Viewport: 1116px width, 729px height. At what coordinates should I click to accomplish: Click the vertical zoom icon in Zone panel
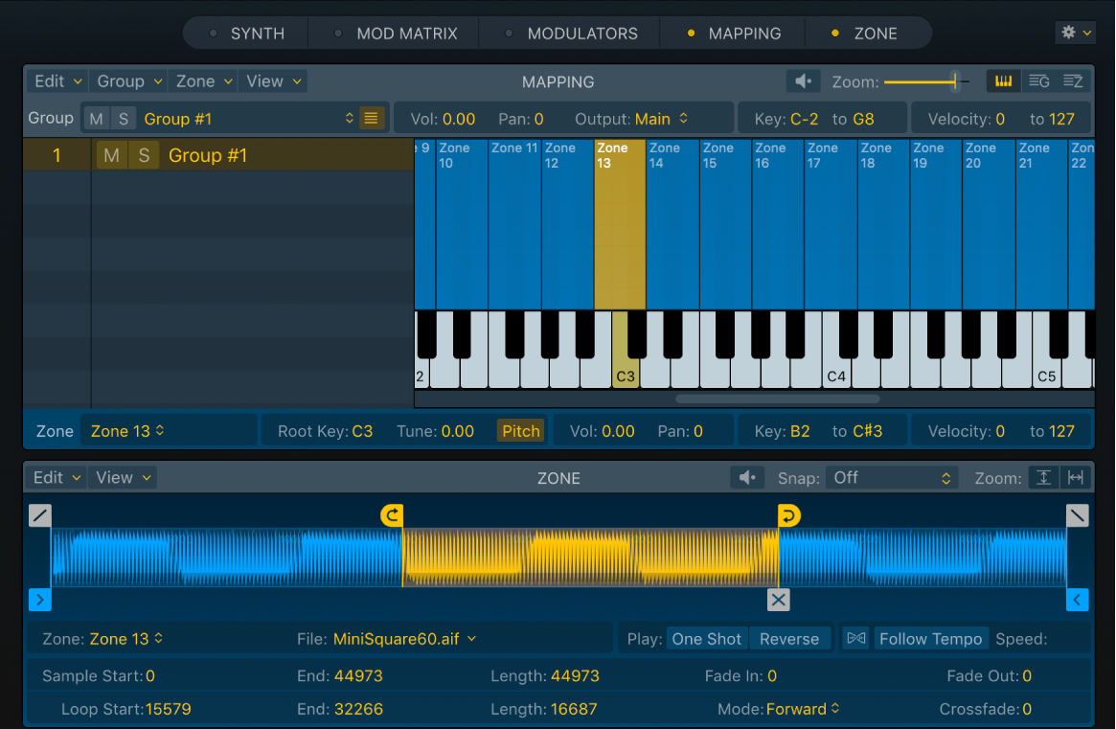1043,477
